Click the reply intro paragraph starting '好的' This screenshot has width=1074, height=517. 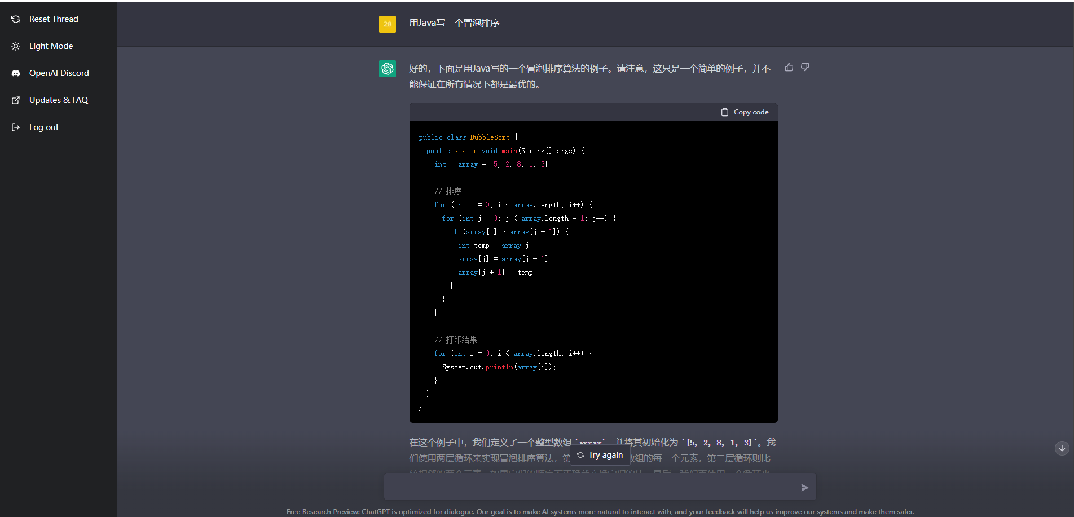[x=589, y=77]
